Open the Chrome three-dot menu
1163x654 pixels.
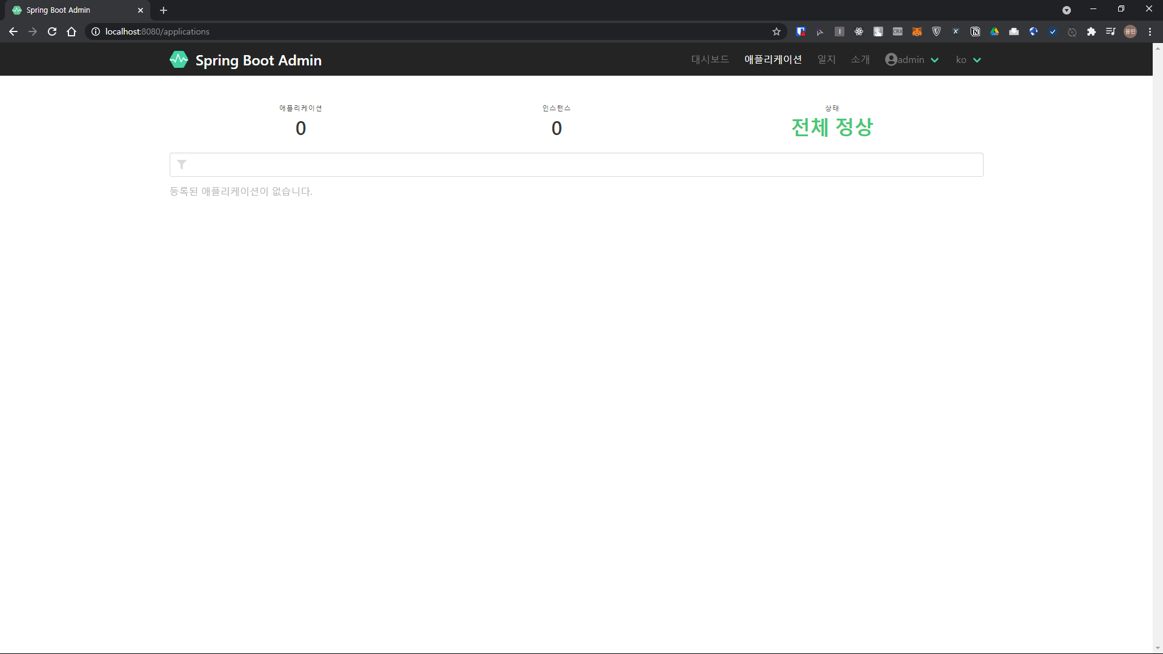[x=1150, y=31]
